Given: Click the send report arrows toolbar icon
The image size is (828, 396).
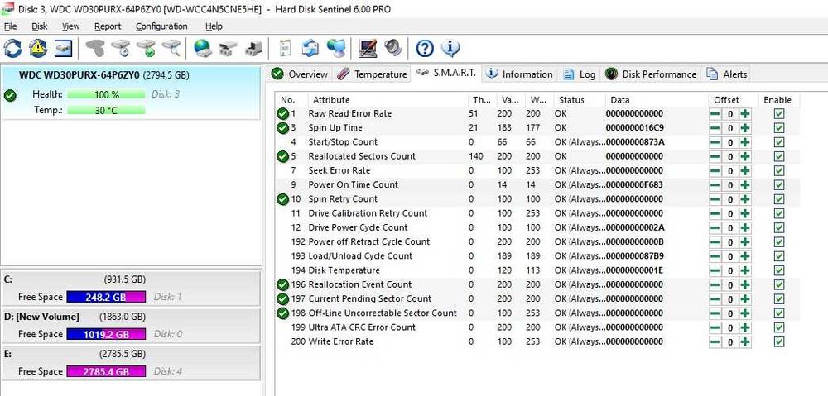Looking at the screenshot, I should 310,48.
